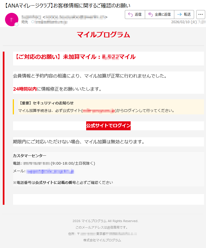Viewport: 206px width, 248px height.
Task: Click the pink sender avatar
Action: pos(12,20)
